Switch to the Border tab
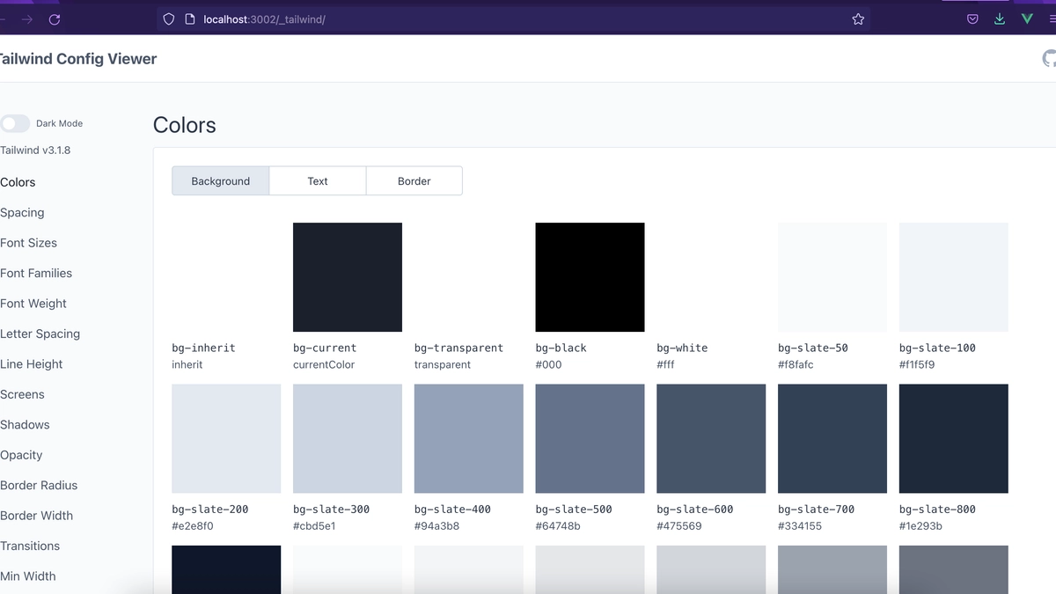 pyautogui.click(x=414, y=180)
